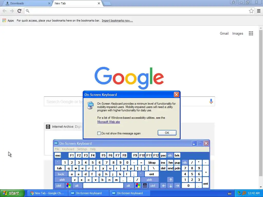Click the Internet Archive tile icon
This screenshot has height=197, width=263.
click(48, 127)
